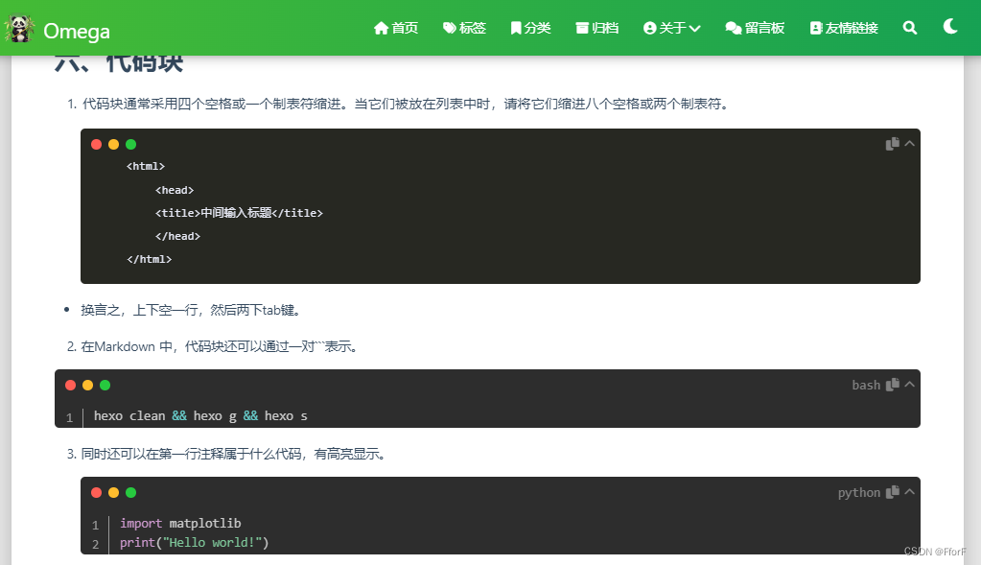Click line number 1 in bash block
This screenshot has height=565, width=981.
(x=69, y=418)
